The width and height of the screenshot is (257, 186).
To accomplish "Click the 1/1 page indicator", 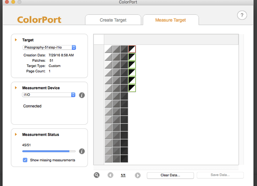I will pyautogui.click(x=124, y=175).
